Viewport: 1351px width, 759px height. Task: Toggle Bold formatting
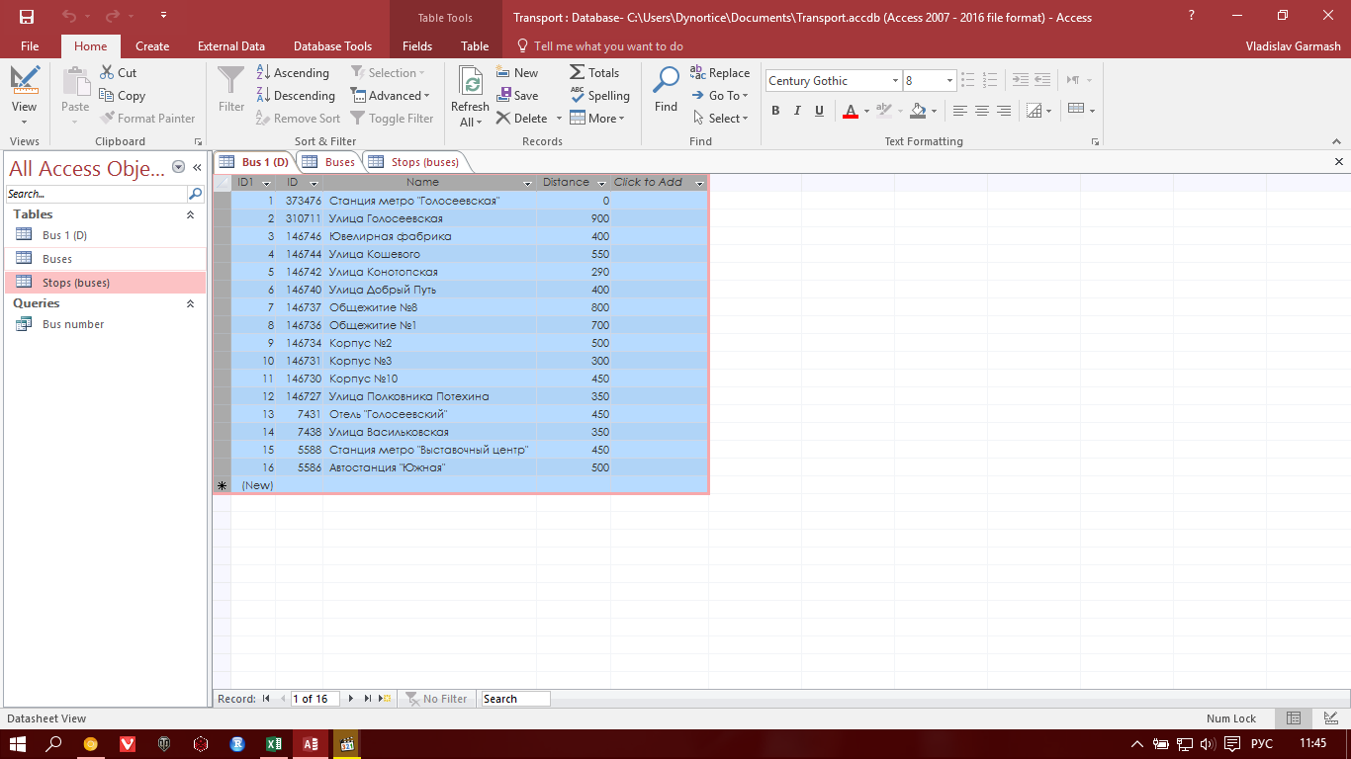(775, 111)
